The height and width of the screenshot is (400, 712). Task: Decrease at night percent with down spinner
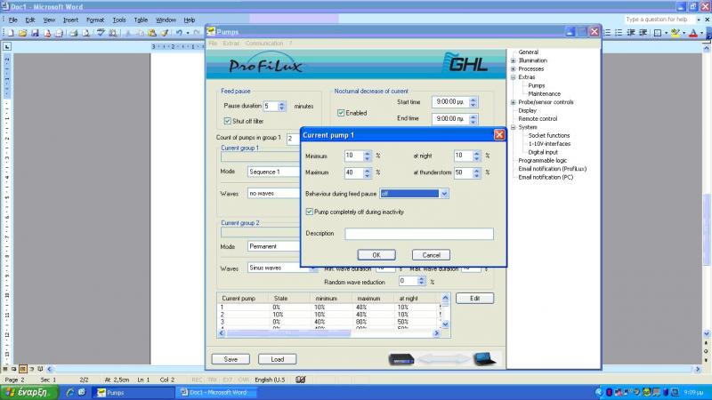click(476, 158)
